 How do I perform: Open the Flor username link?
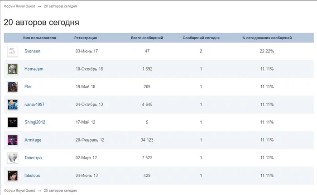(x=28, y=87)
